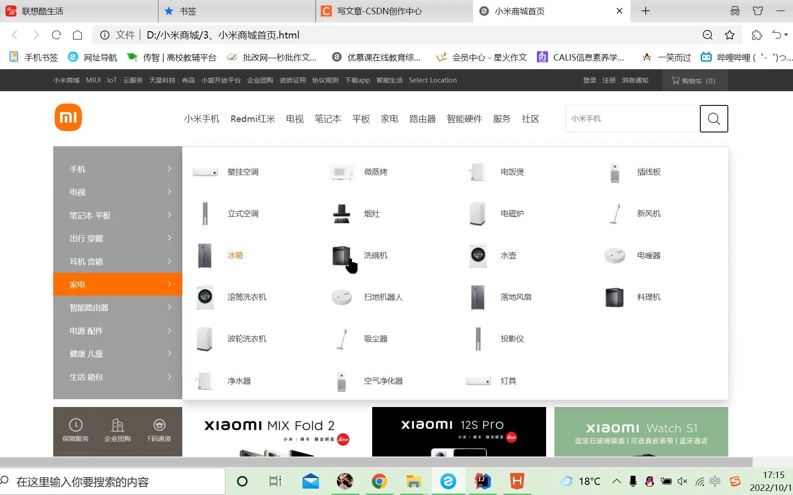The width and height of the screenshot is (793, 495).
Task: Expand the 智能路由器 category chevron
Action: pyautogui.click(x=169, y=307)
